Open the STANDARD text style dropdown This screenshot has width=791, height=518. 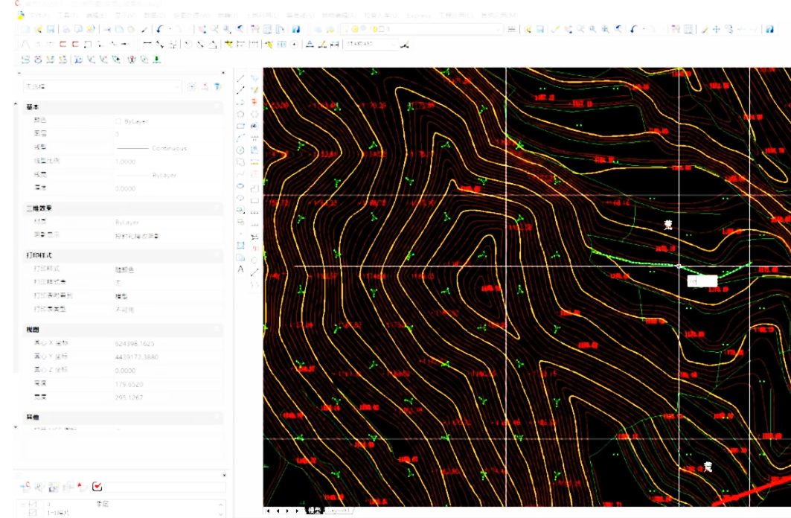click(x=393, y=45)
